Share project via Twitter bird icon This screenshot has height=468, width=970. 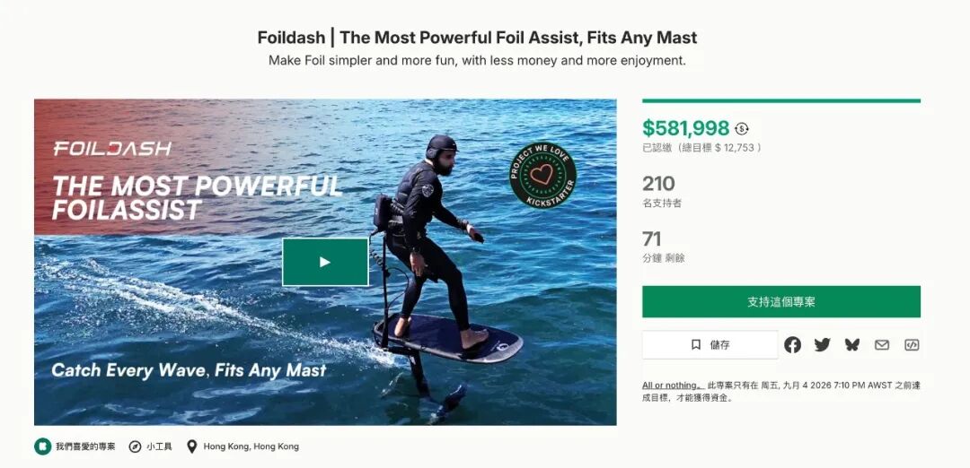(822, 345)
